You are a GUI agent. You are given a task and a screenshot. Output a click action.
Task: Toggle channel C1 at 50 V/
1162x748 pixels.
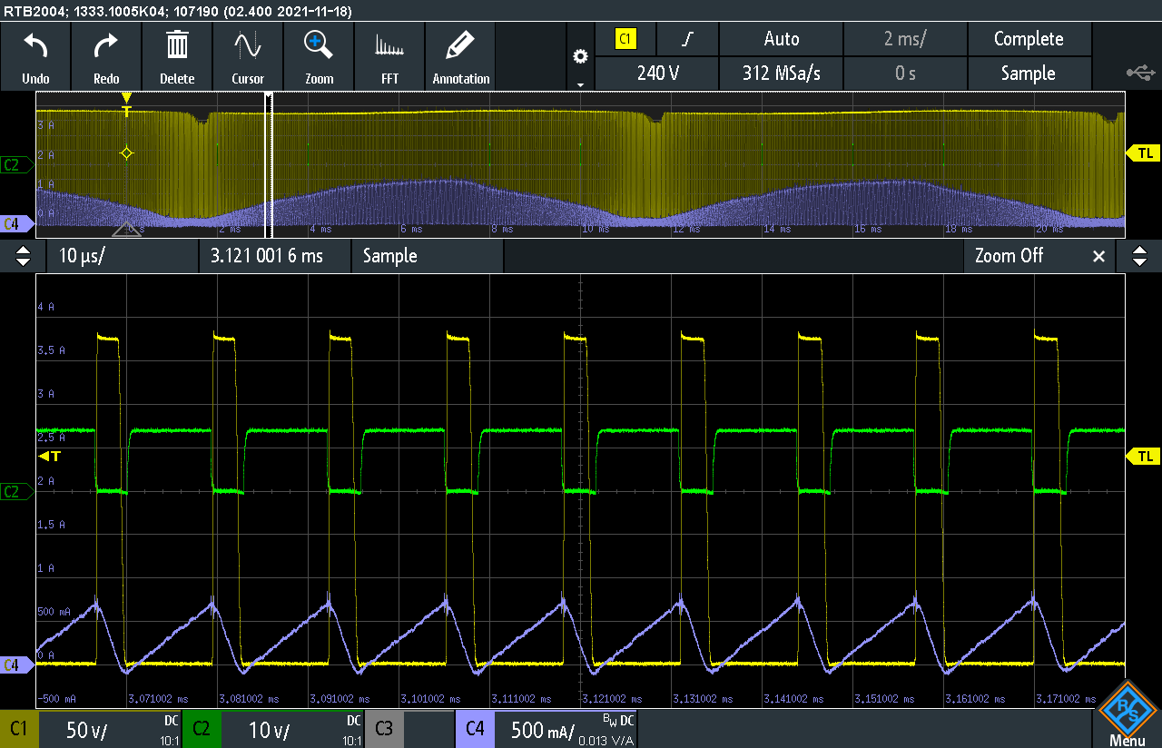[91, 729]
